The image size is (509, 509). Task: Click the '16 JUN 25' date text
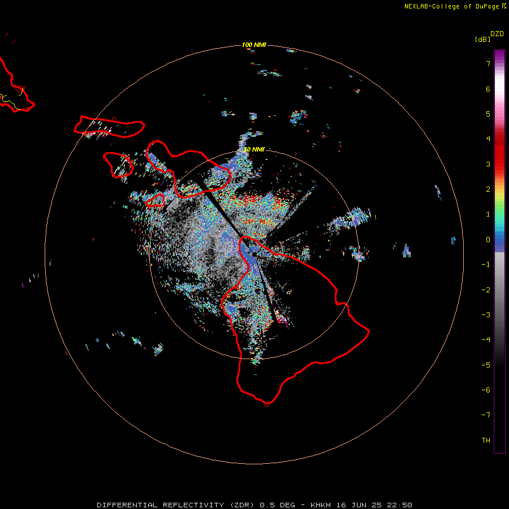point(359,505)
